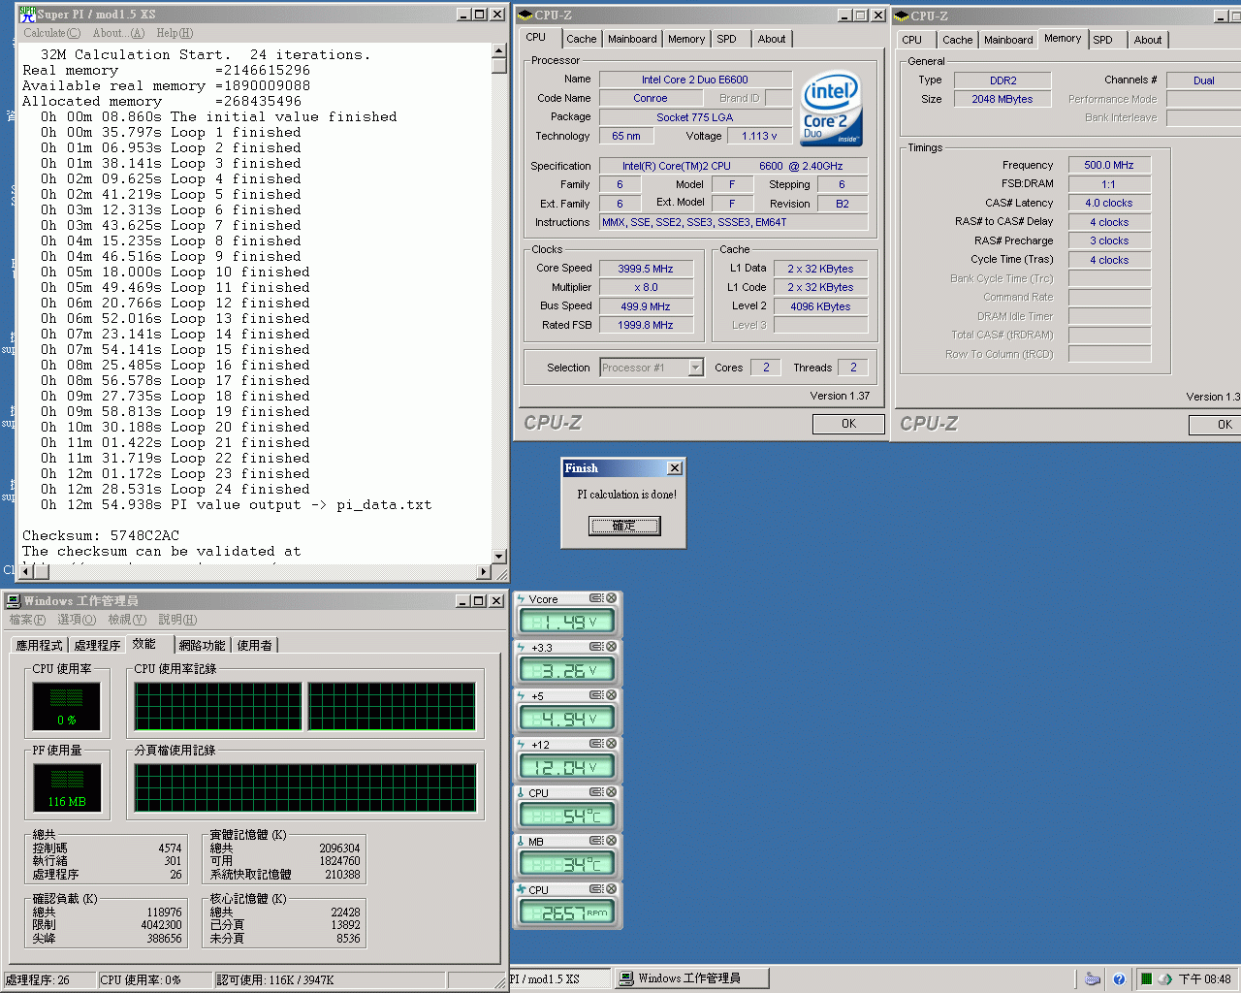Open the MB temperature settings icon
Viewport: 1241px width, 993px height.
[596, 841]
